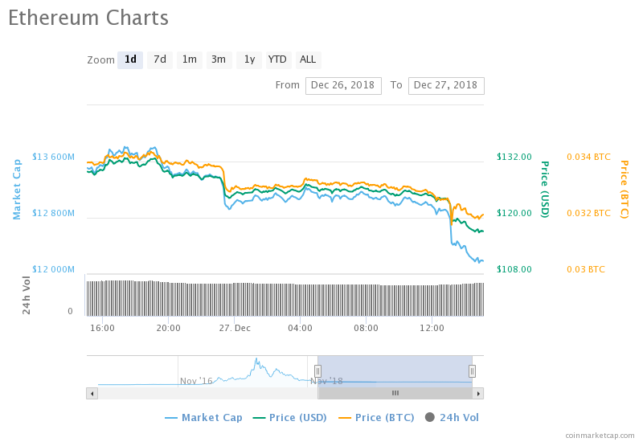
Task: Switch zoom to 7d
Action: 160,59
